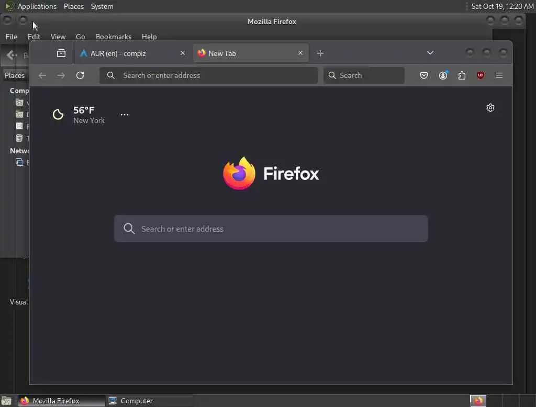Screen dimensions: 536x407
Task: Open the Firefox hamburger application menu
Action: [499, 75]
